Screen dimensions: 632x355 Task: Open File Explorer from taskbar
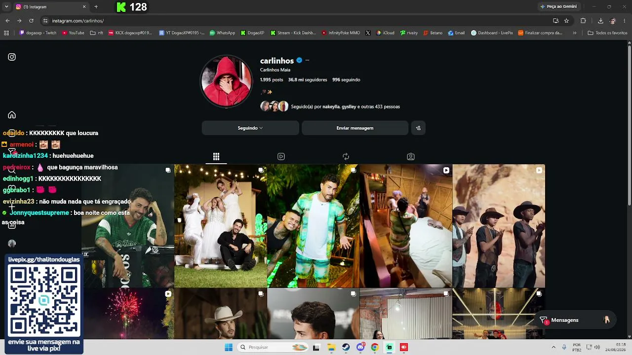[331, 347]
